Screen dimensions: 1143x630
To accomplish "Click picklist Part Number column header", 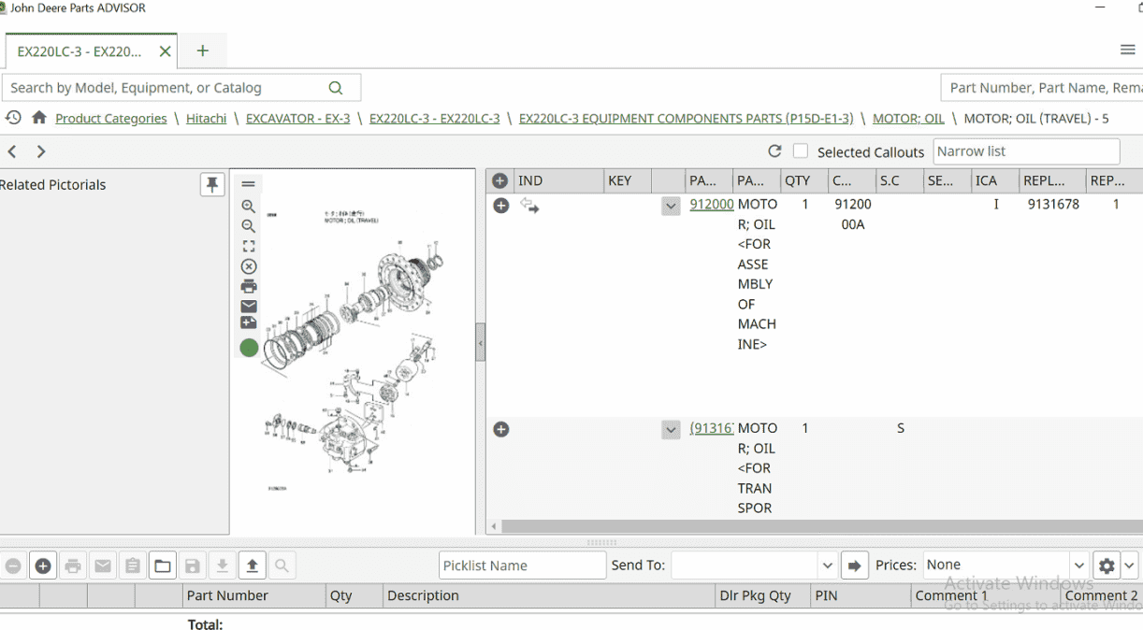I will coord(254,595).
